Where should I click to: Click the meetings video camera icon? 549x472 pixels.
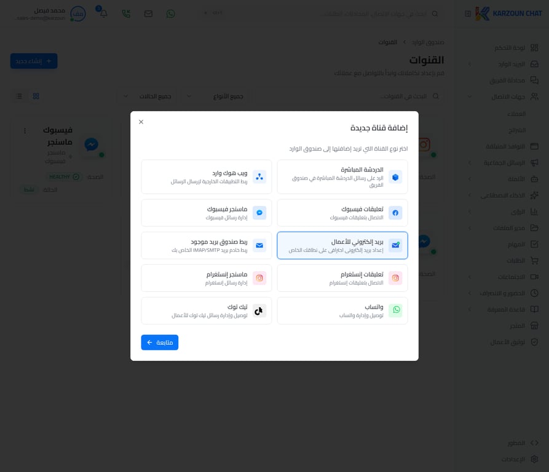coord(534,277)
